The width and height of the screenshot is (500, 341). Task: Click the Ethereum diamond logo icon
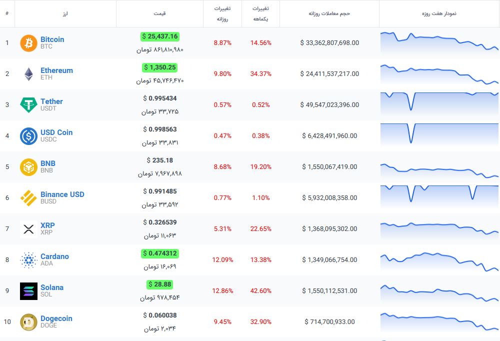(x=28, y=74)
